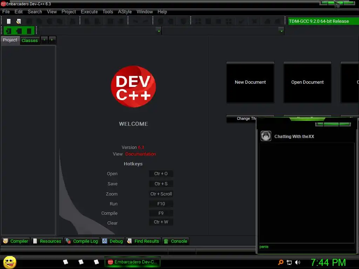359x269 pixels.
Task: Open the Window menu
Action: [x=145, y=12]
